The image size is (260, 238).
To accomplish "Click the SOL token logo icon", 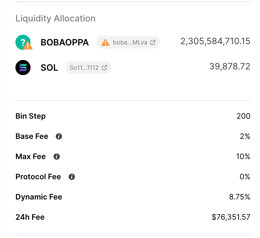I will click(x=23, y=68).
